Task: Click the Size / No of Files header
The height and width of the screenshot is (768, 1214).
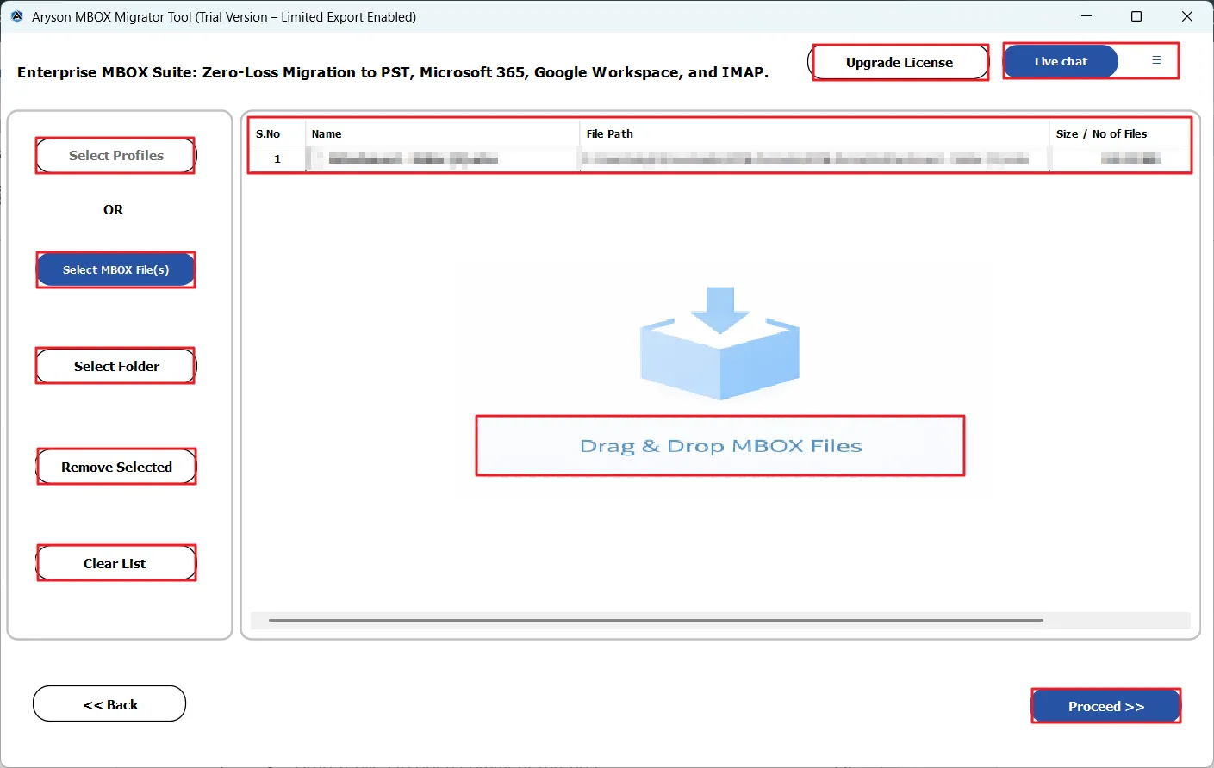Action: pyautogui.click(x=1120, y=133)
